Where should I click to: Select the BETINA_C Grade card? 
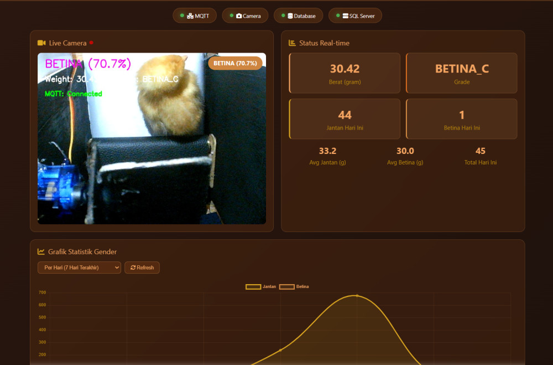coord(462,73)
